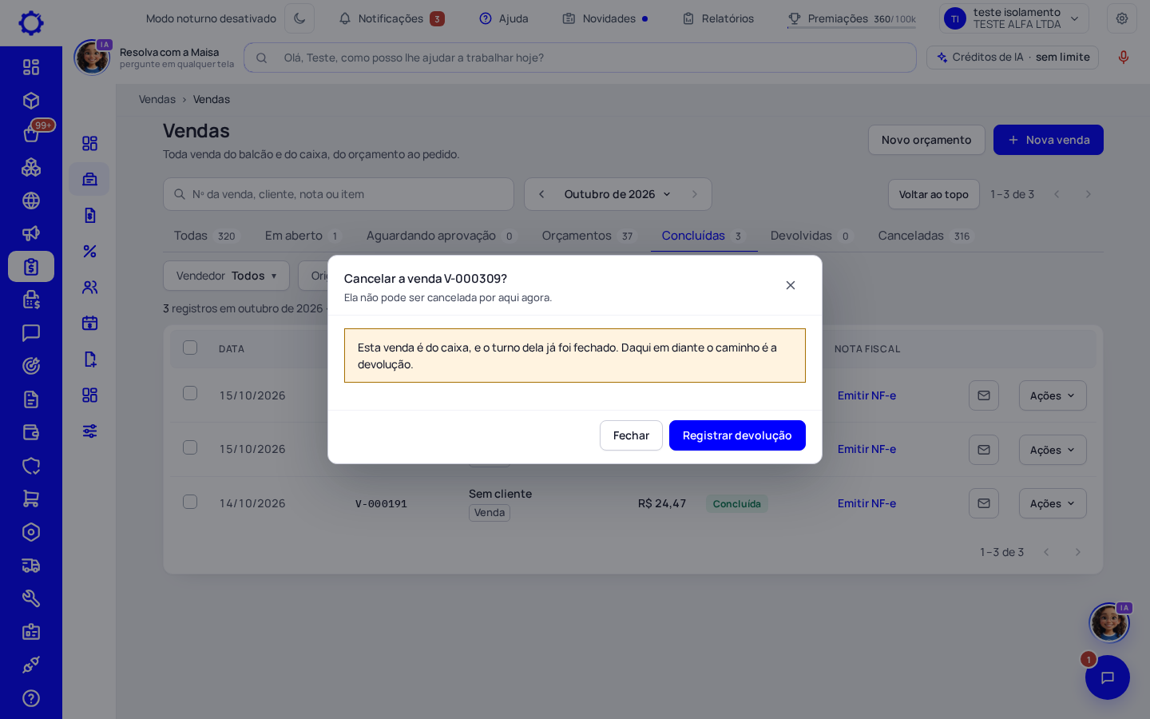1150x719 pixels.
Task: Open the globe icon in main sidebar
Action: pos(31,201)
